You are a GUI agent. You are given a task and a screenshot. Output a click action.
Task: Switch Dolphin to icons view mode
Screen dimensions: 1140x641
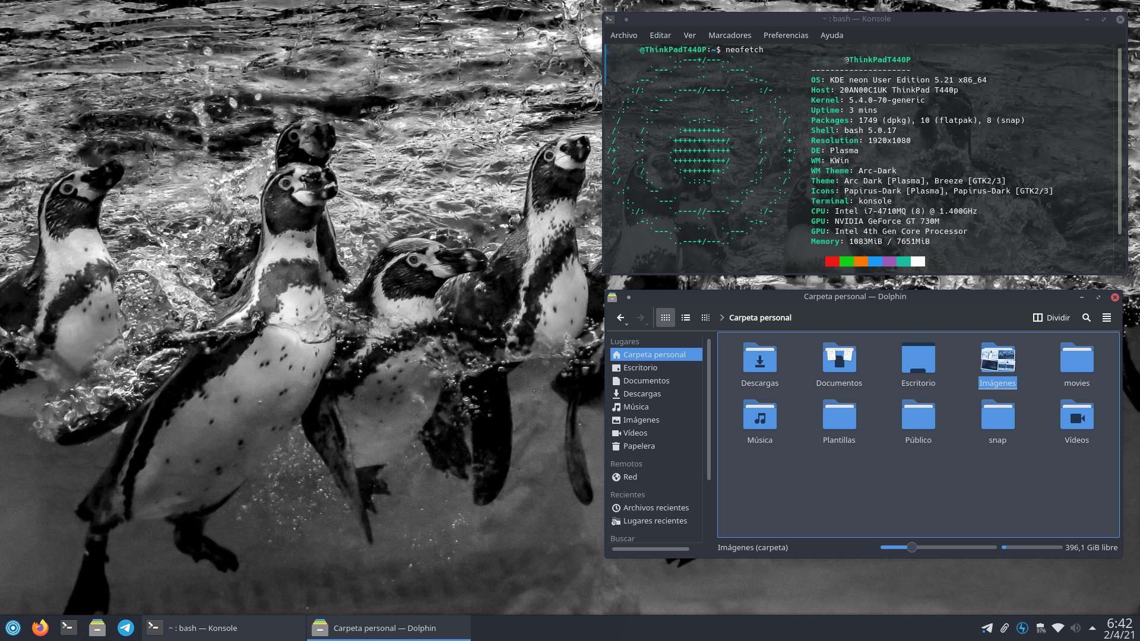click(665, 318)
